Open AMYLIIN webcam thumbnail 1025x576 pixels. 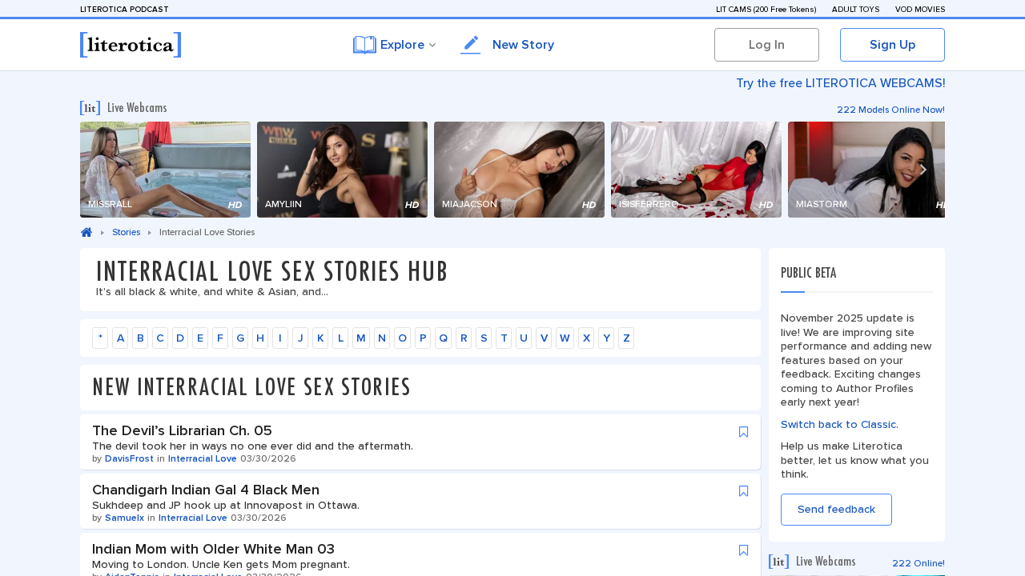tap(342, 170)
